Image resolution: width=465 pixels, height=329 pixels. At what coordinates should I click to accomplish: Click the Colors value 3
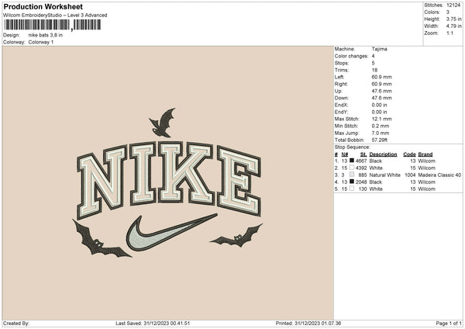point(447,12)
